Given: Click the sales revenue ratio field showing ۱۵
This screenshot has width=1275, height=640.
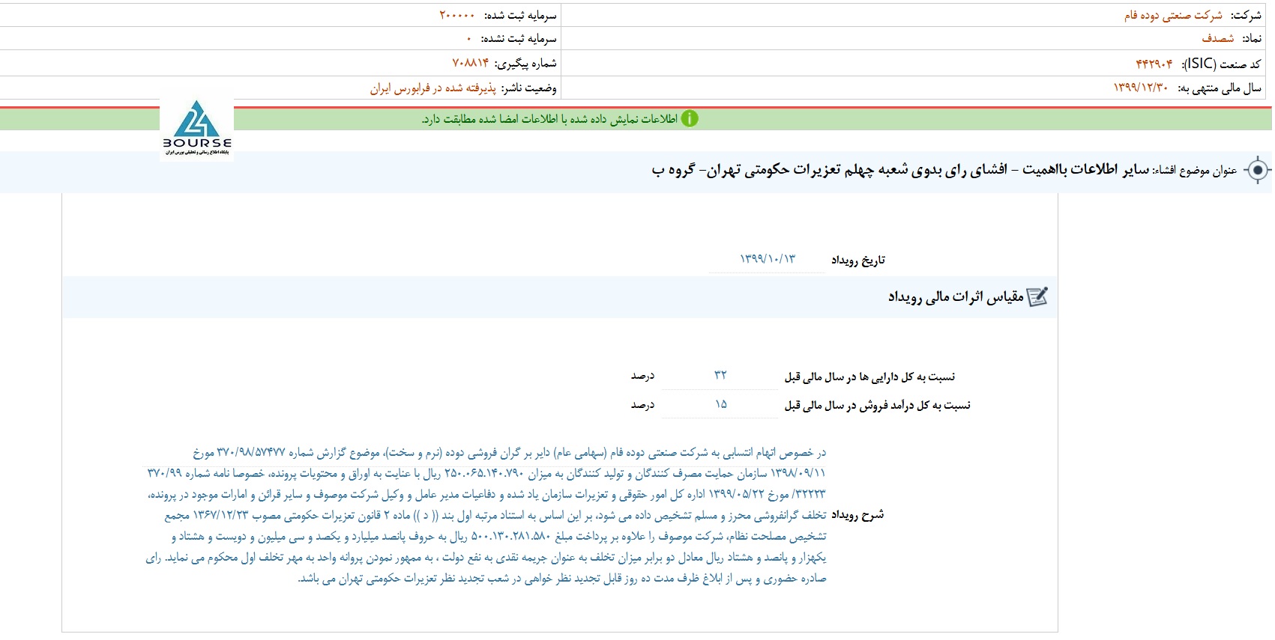Looking at the screenshot, I should click(x=720, y=404).
